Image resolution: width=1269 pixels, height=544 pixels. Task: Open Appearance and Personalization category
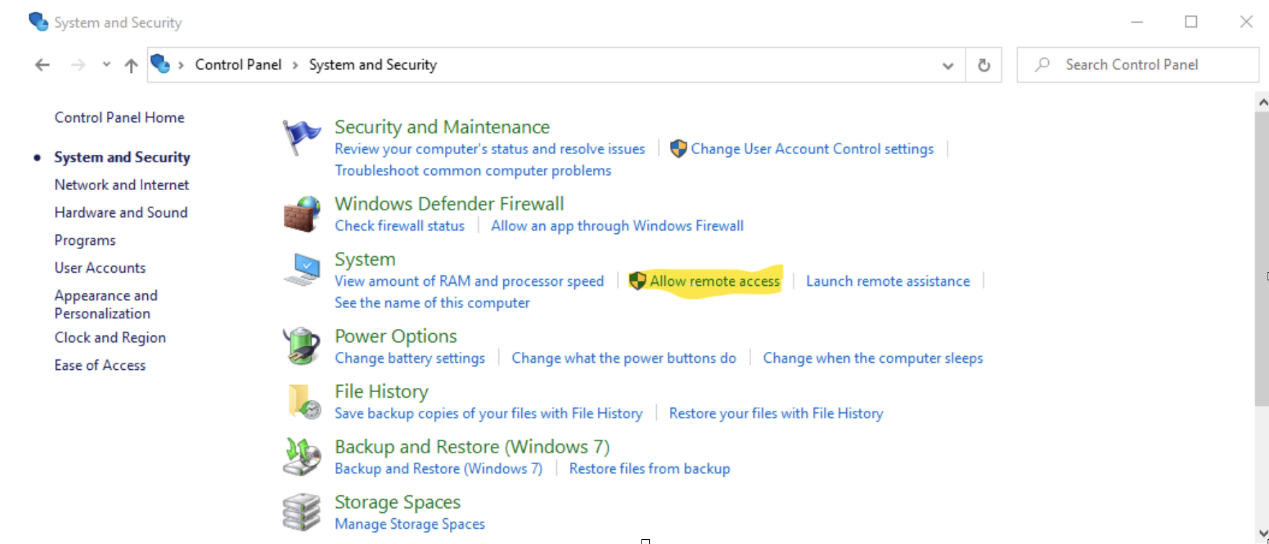[106, 305]
